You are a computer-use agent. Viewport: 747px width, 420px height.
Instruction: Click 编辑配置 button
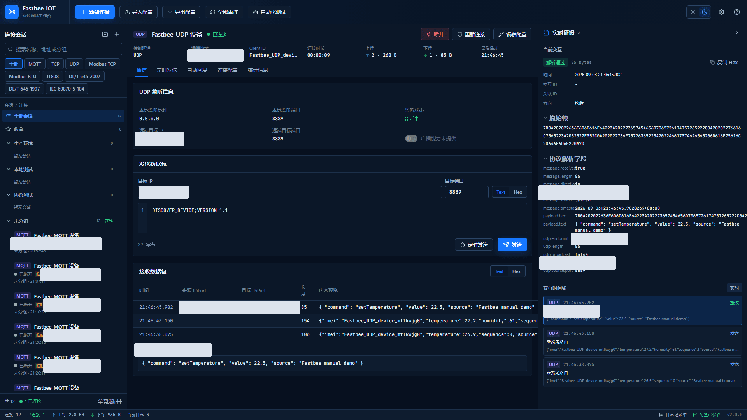coord(512,34)
